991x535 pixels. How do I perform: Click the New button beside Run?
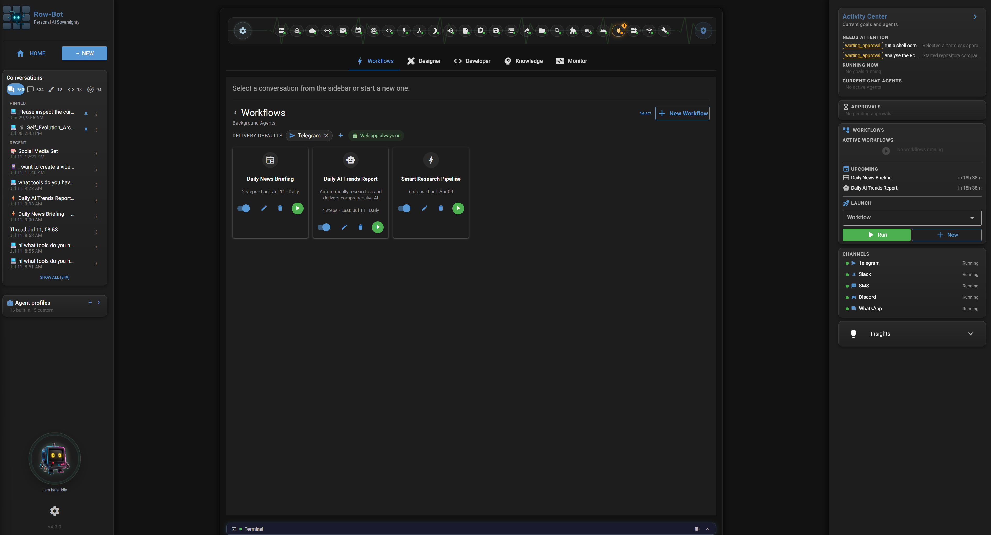(x=946, y=235)
